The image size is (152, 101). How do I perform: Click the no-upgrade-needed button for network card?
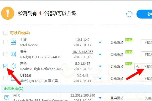point(146,98)
